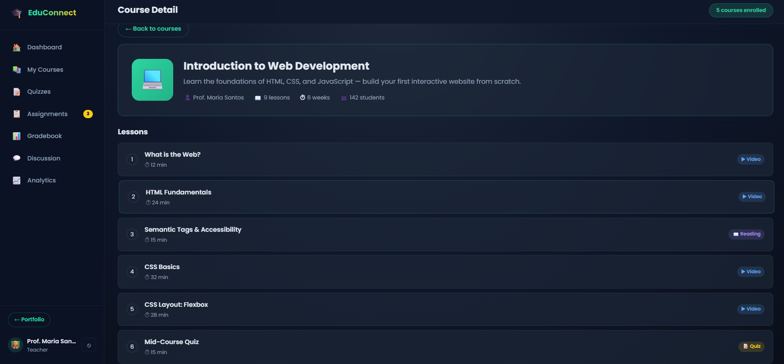Viewport: 784px width, 364px height.
Task: Click the My Courses books icon
Action: pos(17,70)
